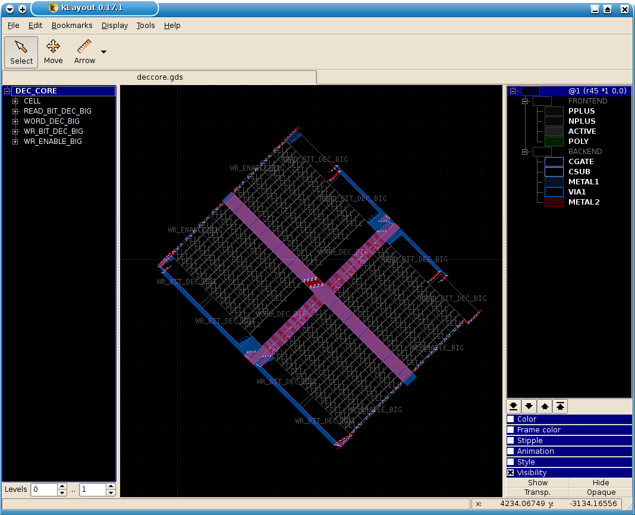Click the Opaque button
This screenshot has width=635, height=515.
tap(601, 492)
